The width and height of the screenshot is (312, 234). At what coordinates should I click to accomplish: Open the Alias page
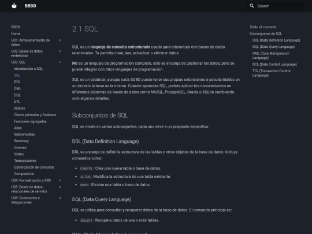(x=18, y=128)
